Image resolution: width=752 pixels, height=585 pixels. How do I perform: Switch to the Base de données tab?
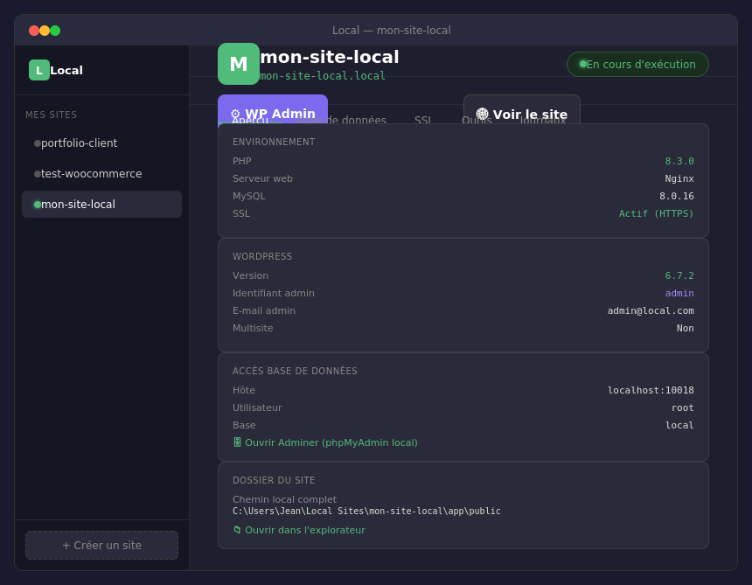pyautogui.click(x=342, y=120)
